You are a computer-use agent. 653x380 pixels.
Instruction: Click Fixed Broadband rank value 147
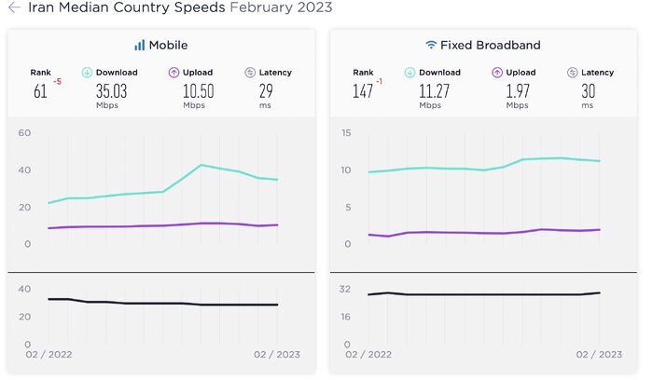coord(361,91)
